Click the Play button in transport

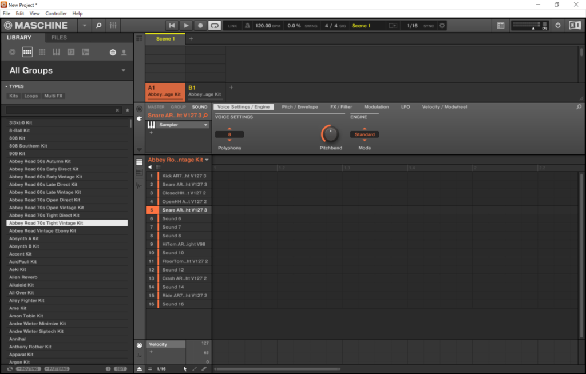(x=186, y=26)
